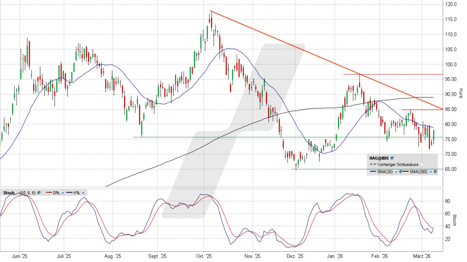The width and height of the screenshot is (467, 262).
Task: Uncheck the SMA(20) checkbox
Action: (395, 172)
